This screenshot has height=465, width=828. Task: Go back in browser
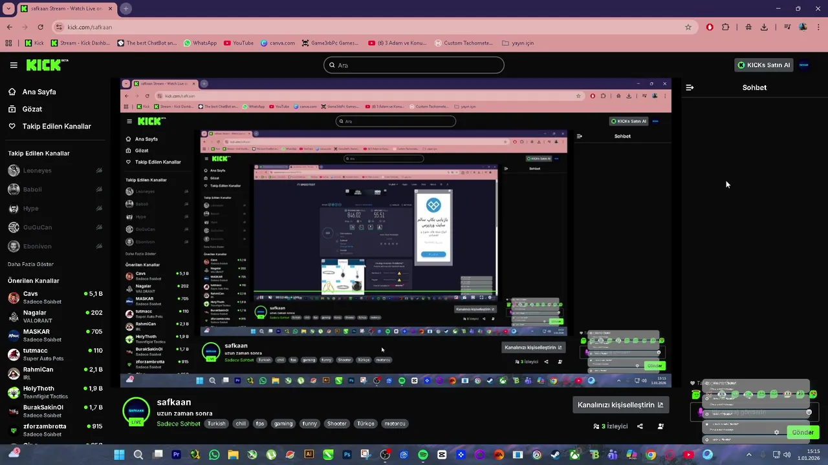click(9, 27)
